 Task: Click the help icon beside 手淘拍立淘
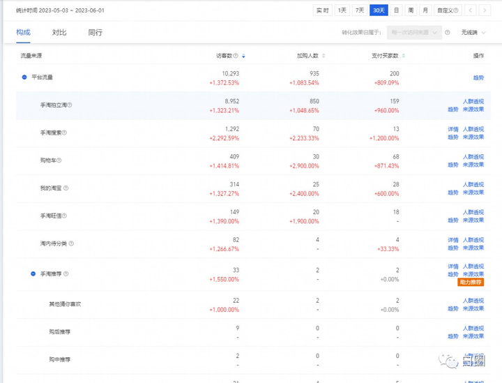pyautogui.click(x=70, y=105)
